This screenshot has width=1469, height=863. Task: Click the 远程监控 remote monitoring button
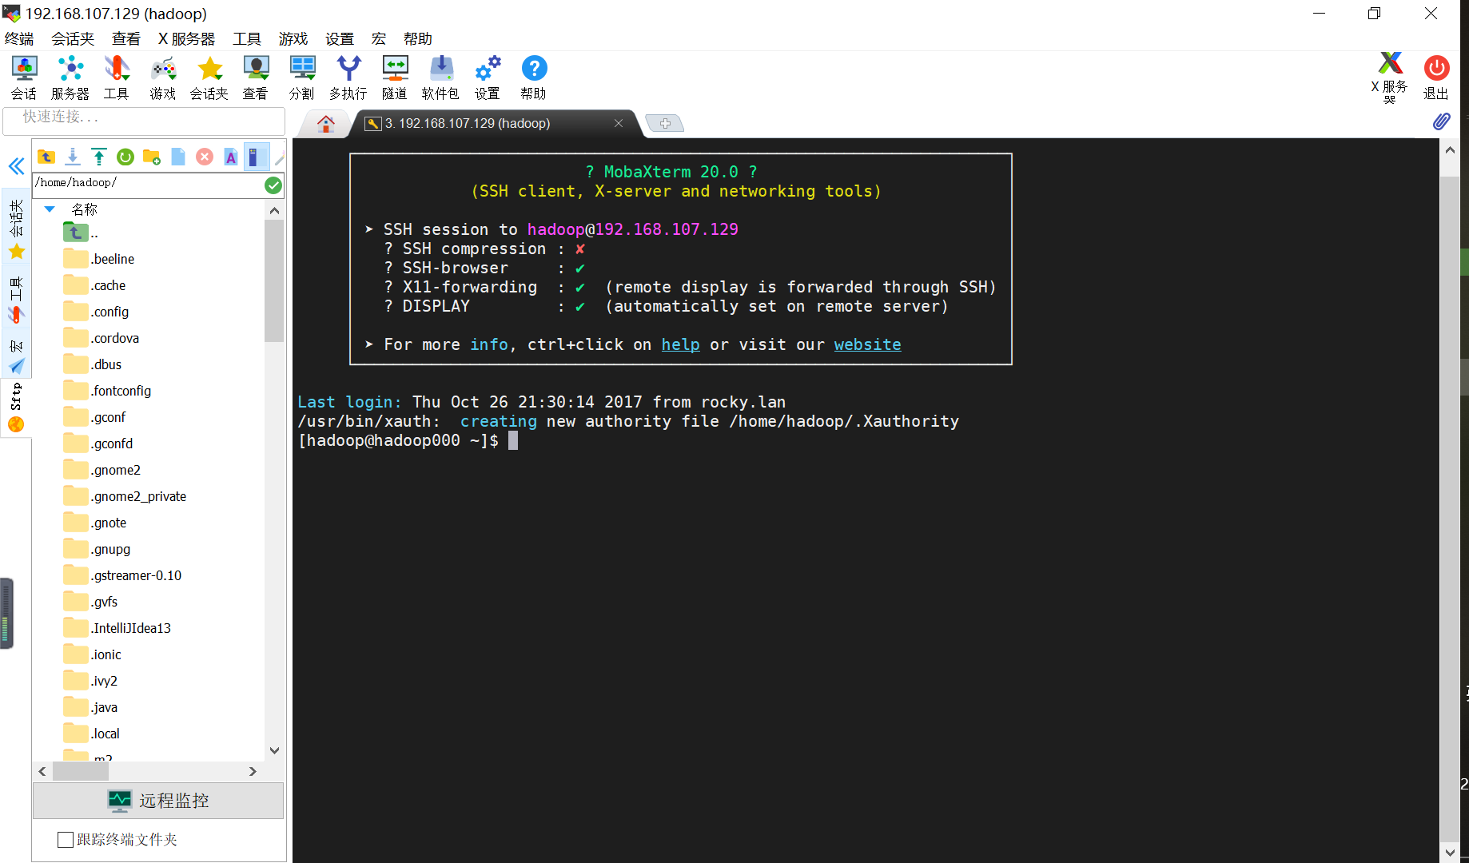pos(158,801)
